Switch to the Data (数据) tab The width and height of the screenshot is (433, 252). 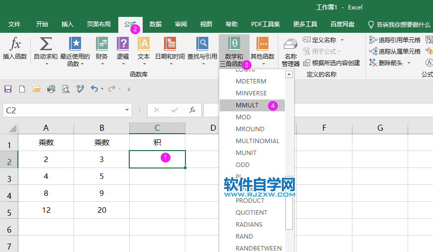(x=156, y=24)
